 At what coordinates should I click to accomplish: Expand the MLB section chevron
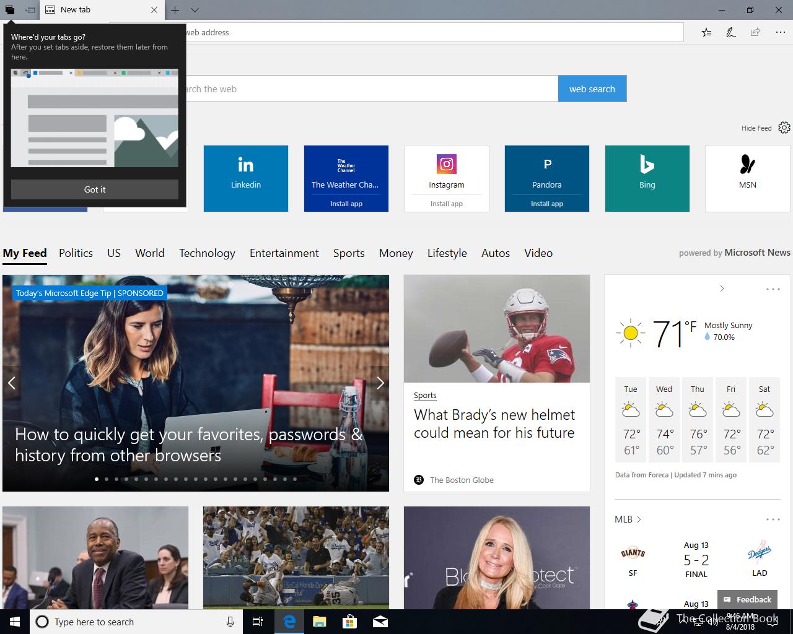point(639,519)
